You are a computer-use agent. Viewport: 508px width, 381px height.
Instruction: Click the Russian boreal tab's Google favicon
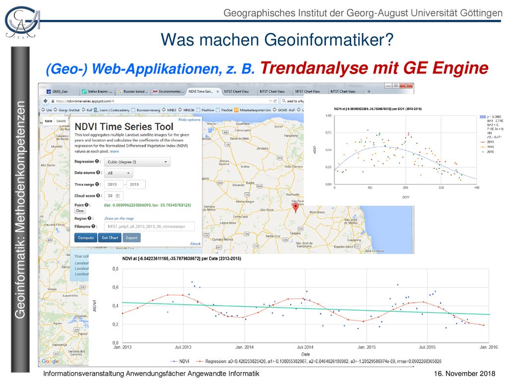coord(120,92)
